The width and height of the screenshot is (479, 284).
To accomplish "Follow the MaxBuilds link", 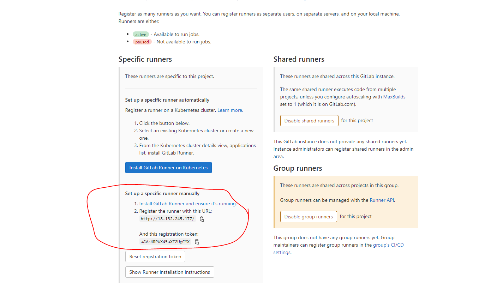I will [x=394, y=97].
